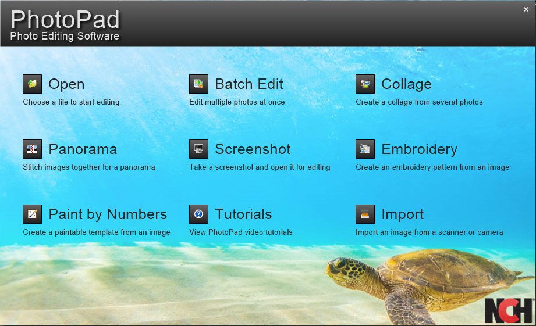Click the Paint by Numbers icon
This screenshot has width=536, height=326.
coord(33,214)
